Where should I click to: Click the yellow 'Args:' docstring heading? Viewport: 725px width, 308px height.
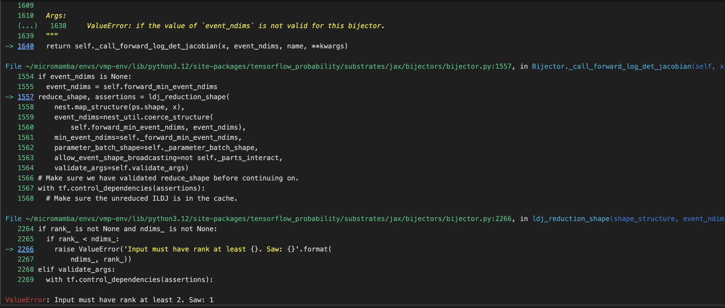coord(56,16)
